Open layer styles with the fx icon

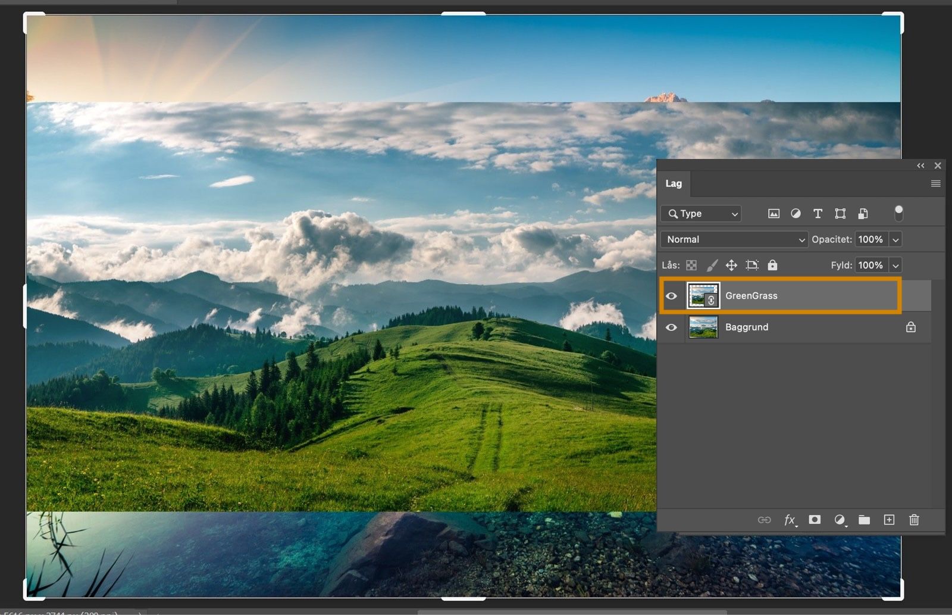tap(790, 520)
